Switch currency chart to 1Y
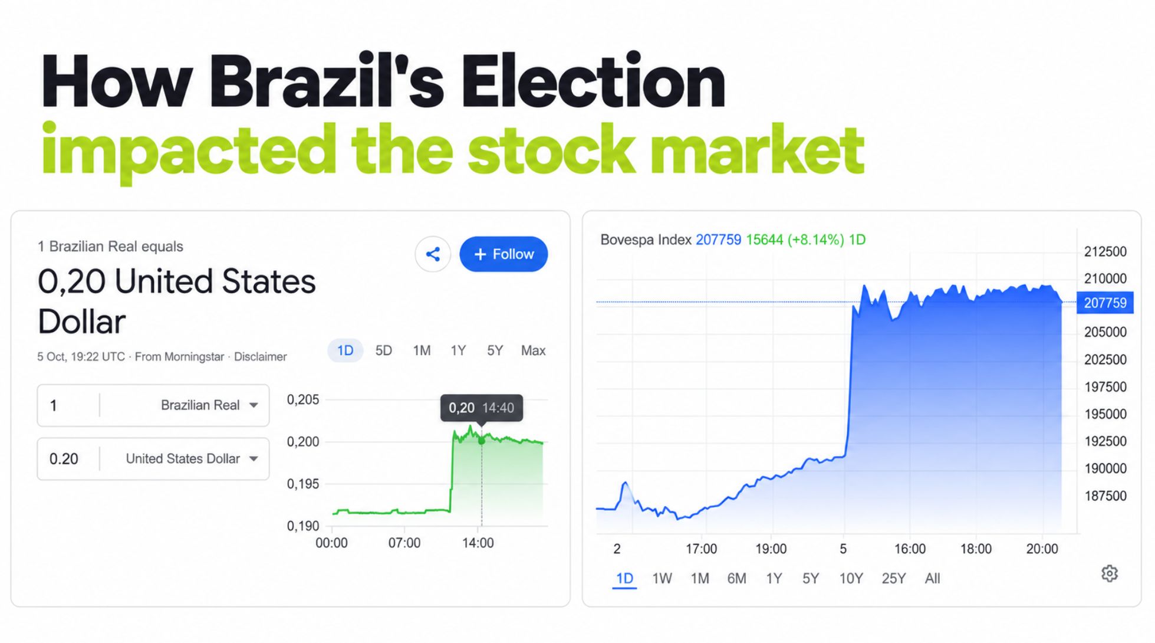 click(458, 350)
